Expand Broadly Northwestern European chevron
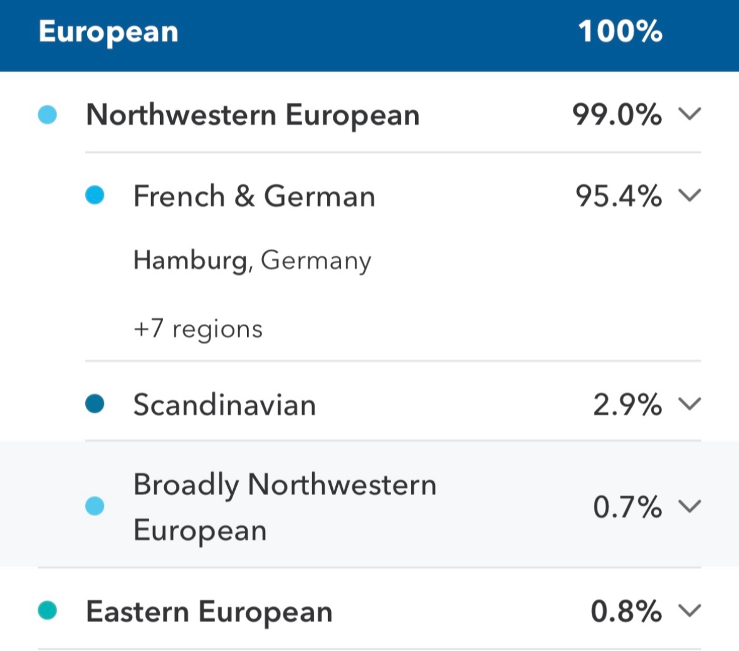Screen dimensions: 739x651 coord(689,506)
